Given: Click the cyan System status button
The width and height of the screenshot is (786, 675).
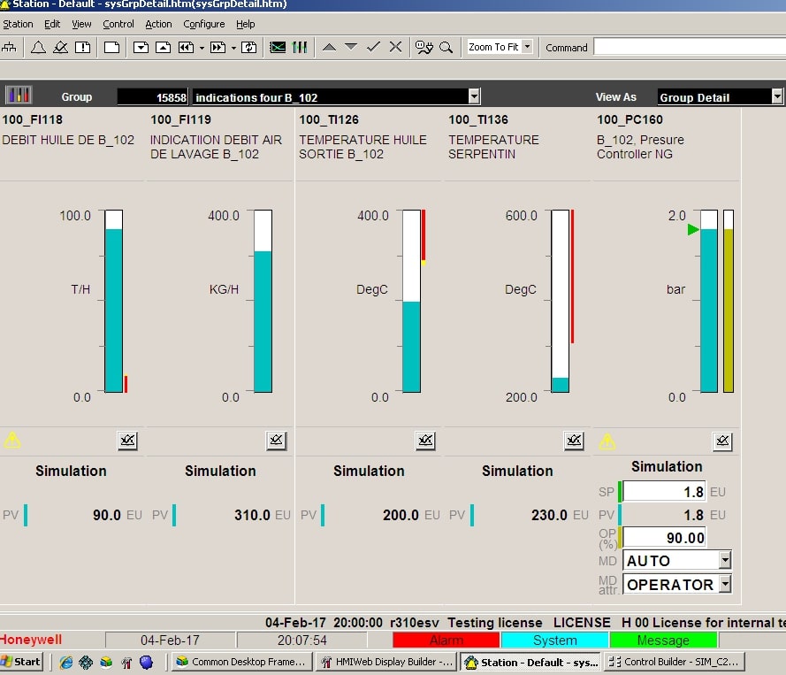Looking at the screenshot, I should 554,640.
